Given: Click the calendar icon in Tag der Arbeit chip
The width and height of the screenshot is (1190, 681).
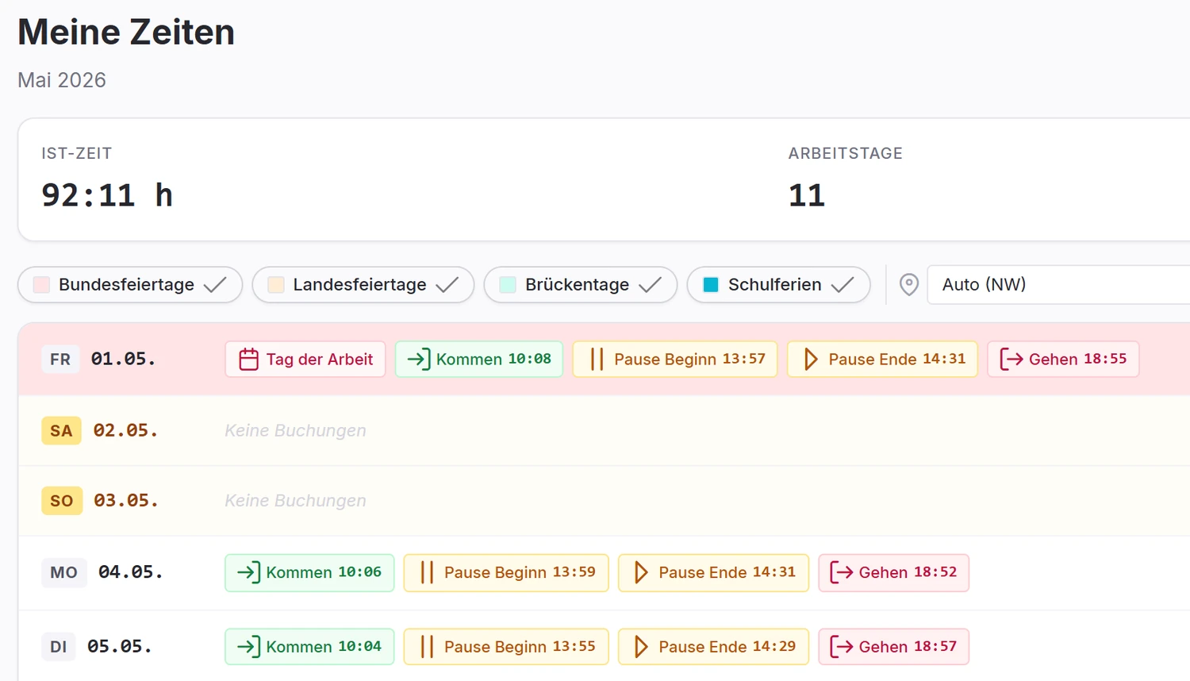Looking at the screenshot, I should pos(249,360).
